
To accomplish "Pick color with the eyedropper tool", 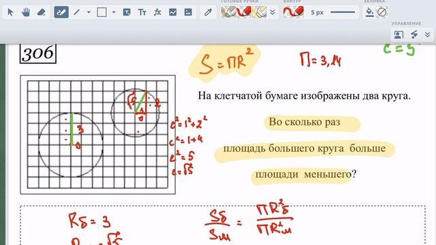I will (208, 12).
